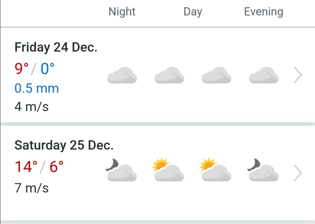
Task: Click the rightmost cloud icon for Friday
Action: tap(264, 75)
